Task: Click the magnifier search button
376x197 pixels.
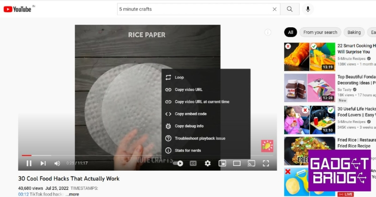Action: point(290,9)
